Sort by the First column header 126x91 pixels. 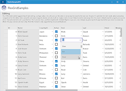click(x=72, y=28)
